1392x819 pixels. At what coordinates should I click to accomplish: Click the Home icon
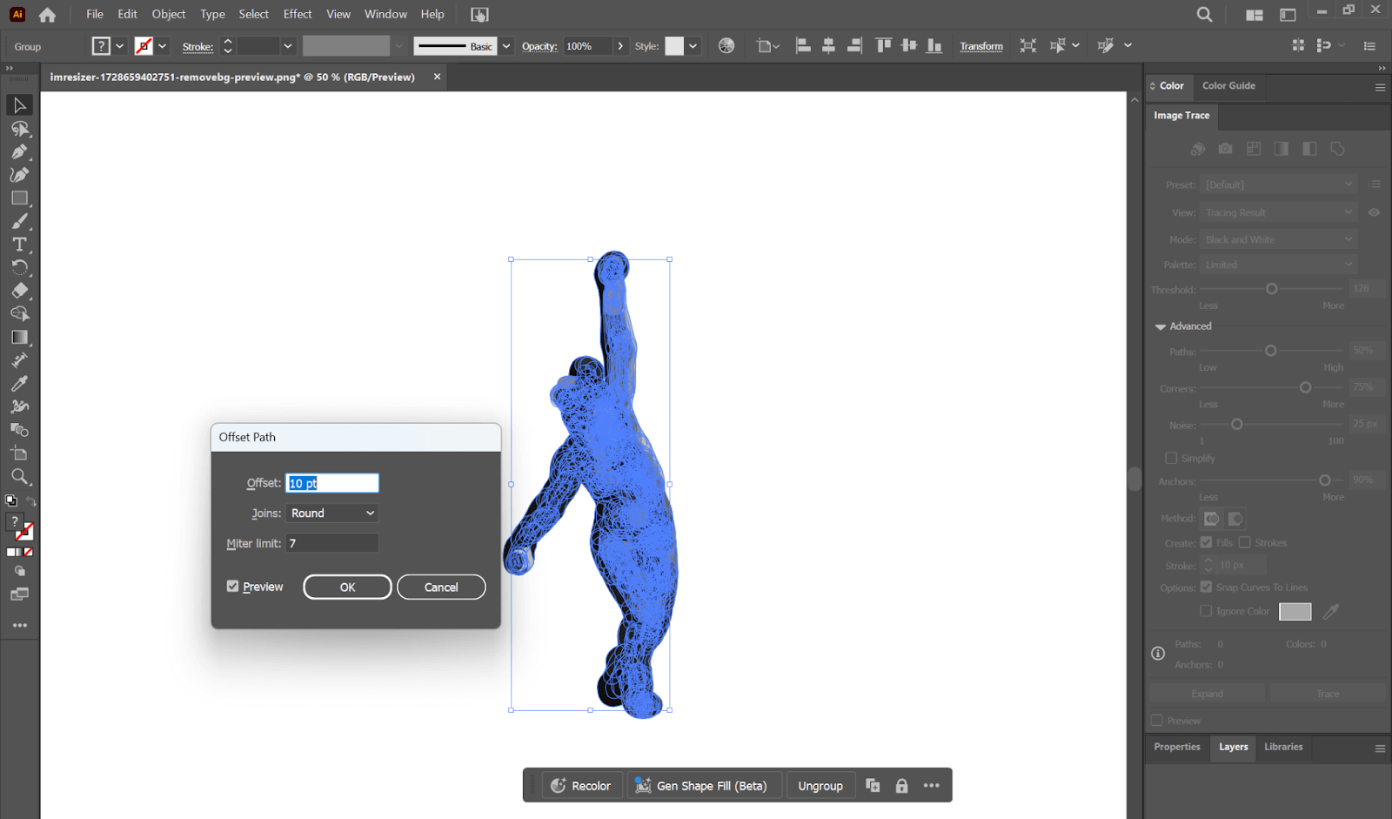coord(47,15)
